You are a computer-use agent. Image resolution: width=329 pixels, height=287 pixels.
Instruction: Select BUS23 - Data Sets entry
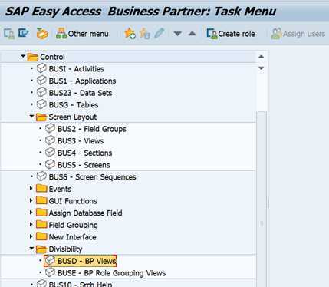point(81,93)
